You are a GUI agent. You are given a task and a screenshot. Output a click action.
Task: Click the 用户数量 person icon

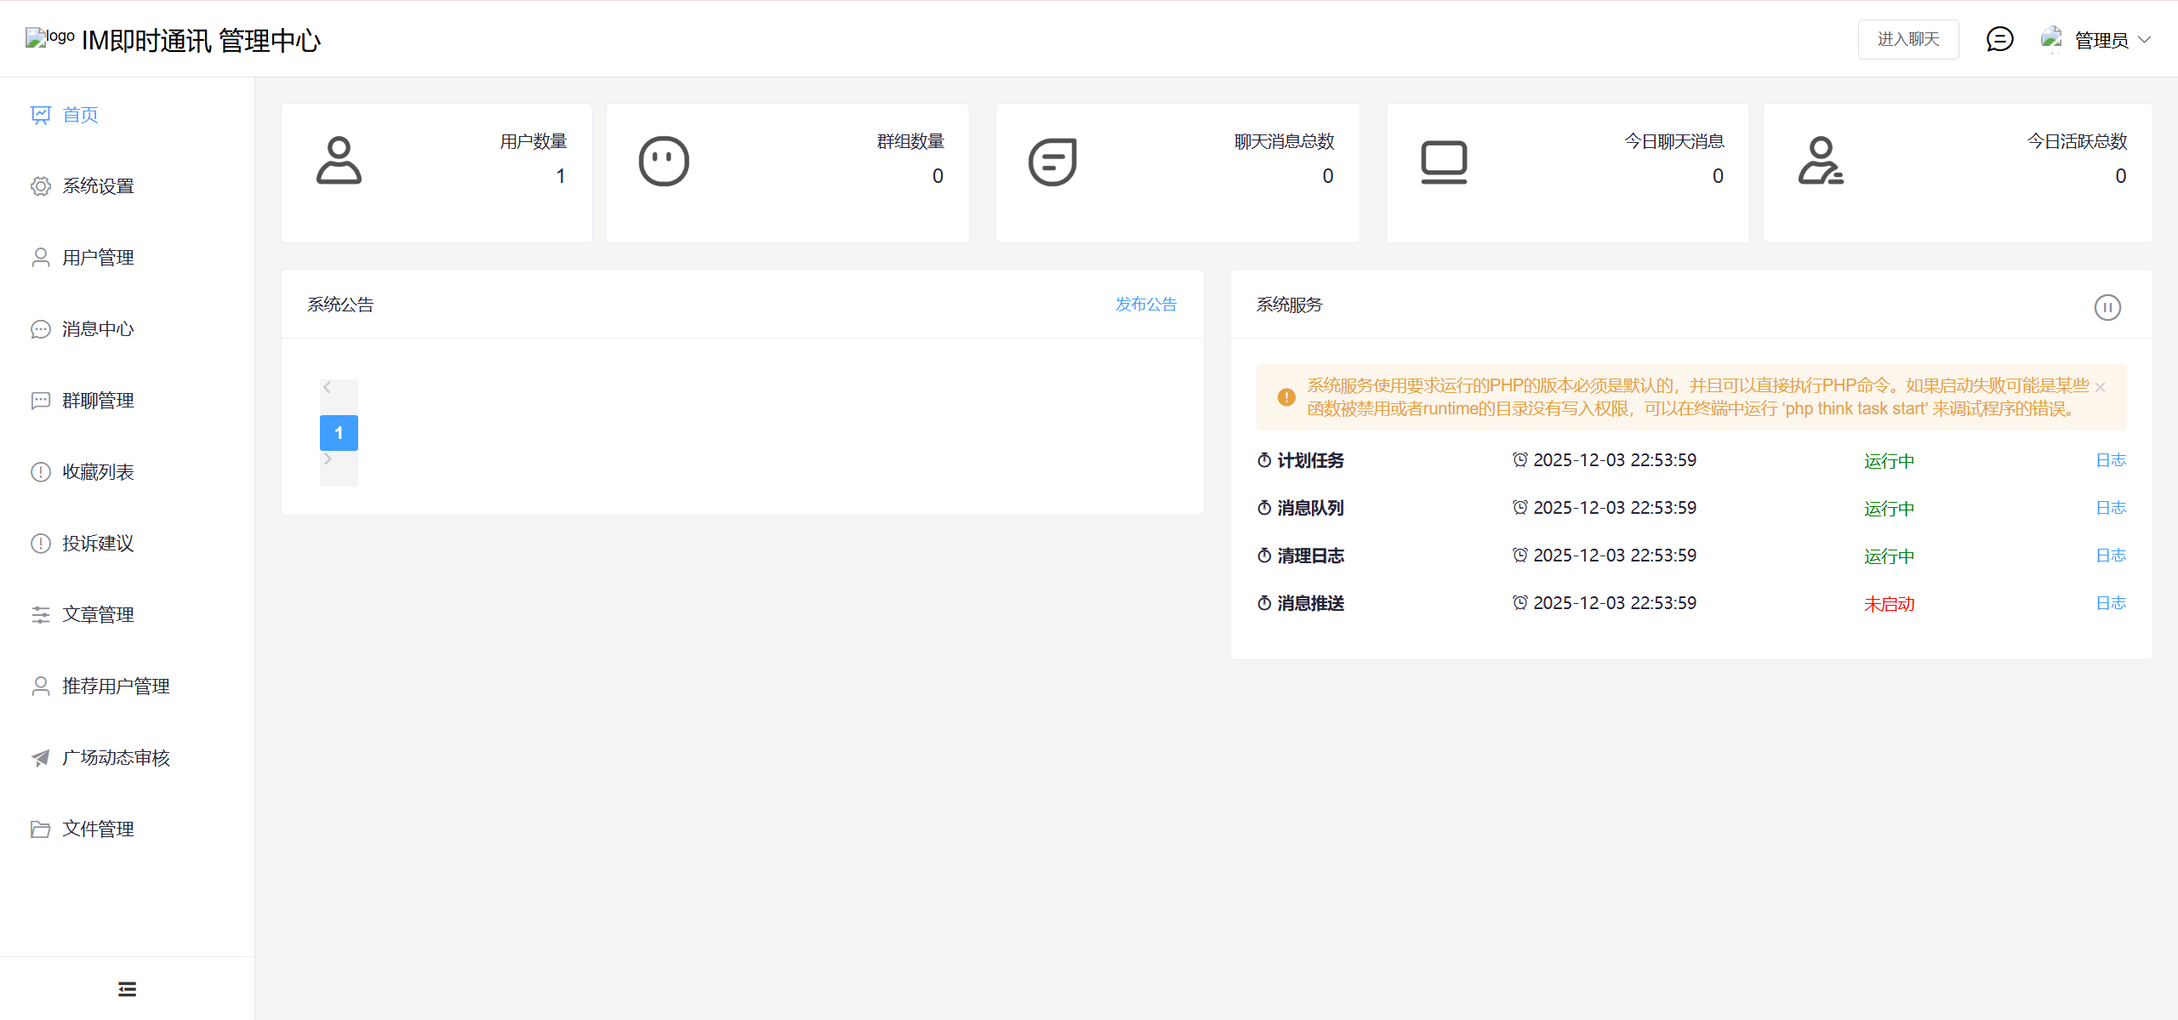339,161
